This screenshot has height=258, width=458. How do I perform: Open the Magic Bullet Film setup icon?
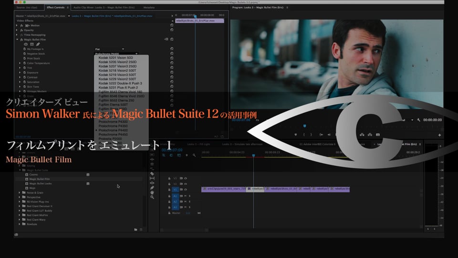point(166,39)
